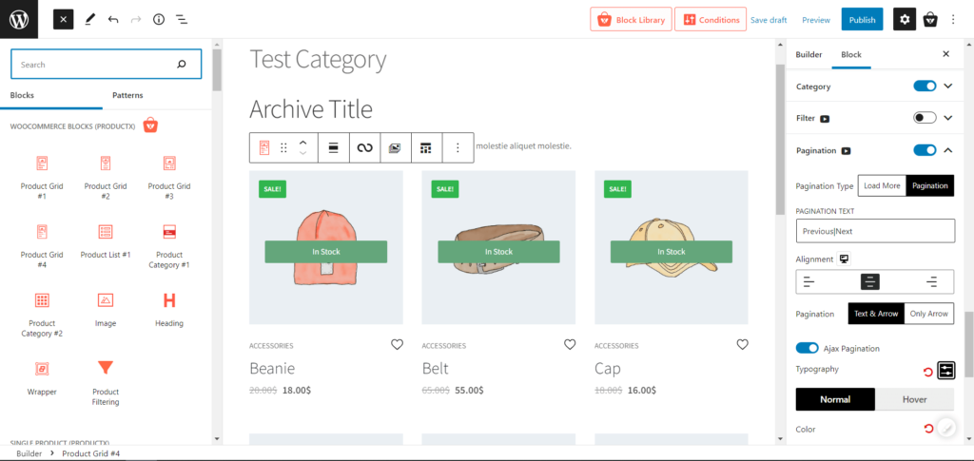This screenshot has height=461, width=974.
Task: Switch to the Builder tab
Action: [808, 55]
